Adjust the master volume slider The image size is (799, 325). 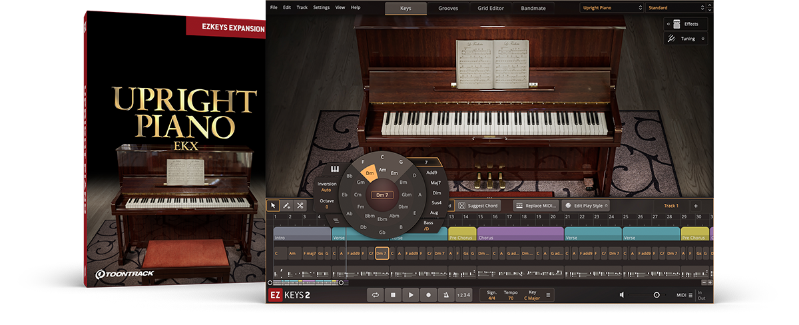(x=656, y=295)
